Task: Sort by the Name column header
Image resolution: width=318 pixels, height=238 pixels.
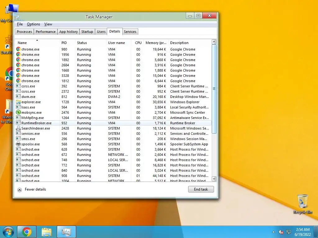Action: (x=37, y=43)
